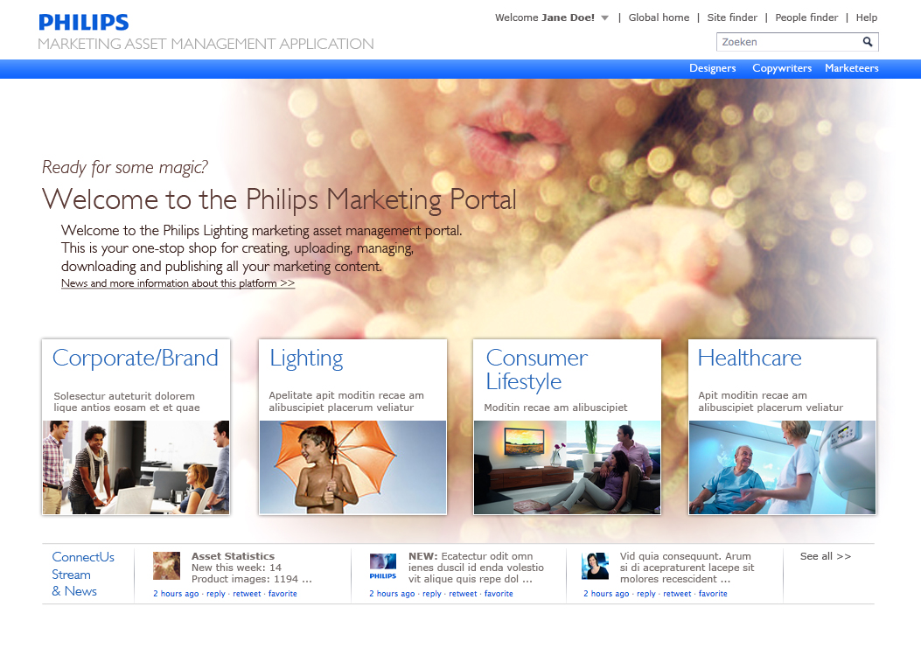921x662 pixels.
Task: Click the search magnifier icon
Action: 868,42
